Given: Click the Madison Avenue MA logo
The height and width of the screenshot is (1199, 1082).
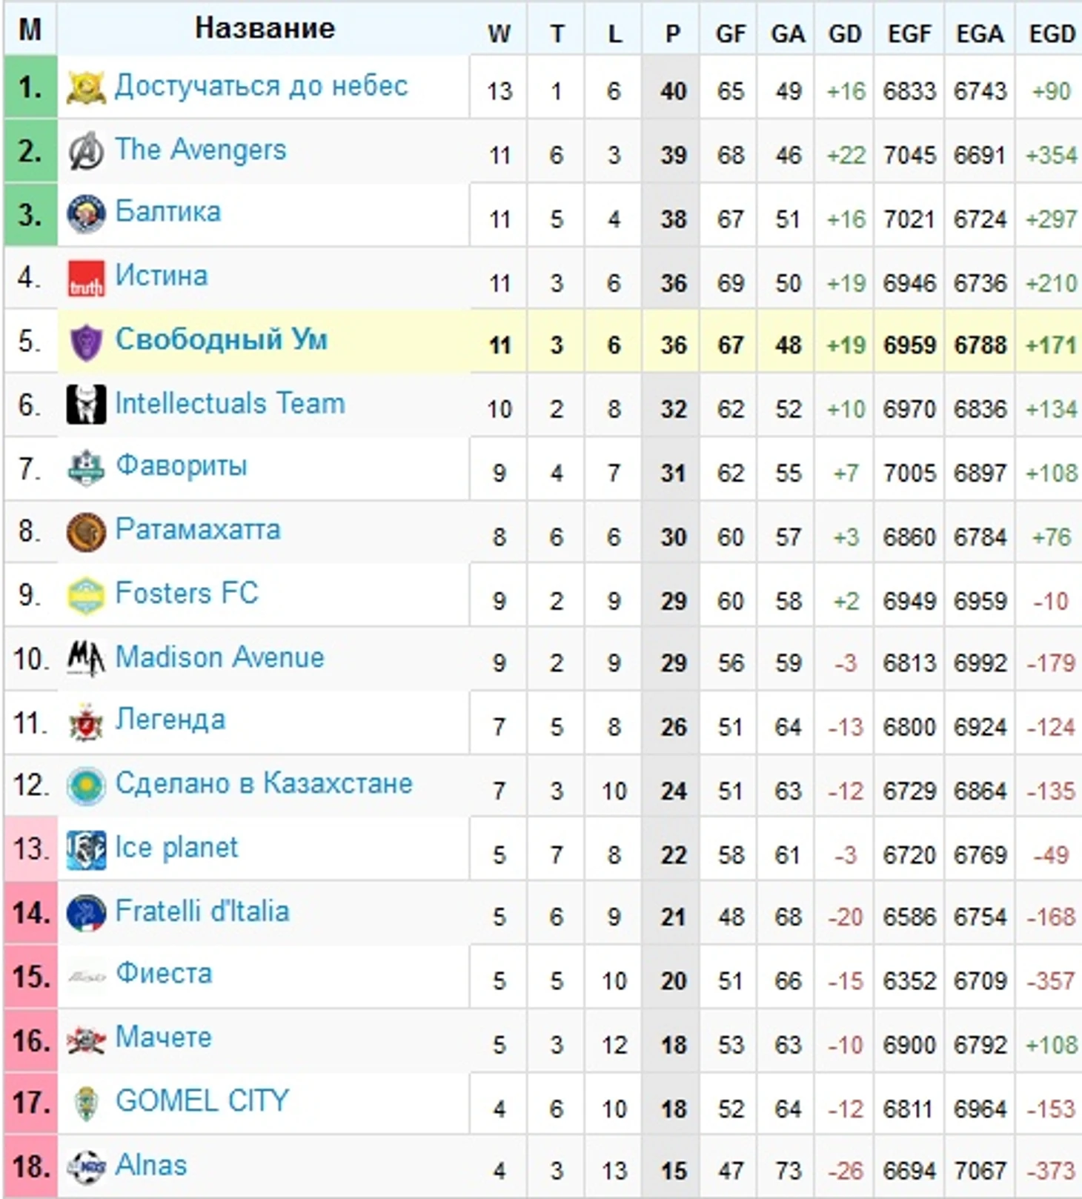Looking at the screenshot, I should [x=86, y=659].
